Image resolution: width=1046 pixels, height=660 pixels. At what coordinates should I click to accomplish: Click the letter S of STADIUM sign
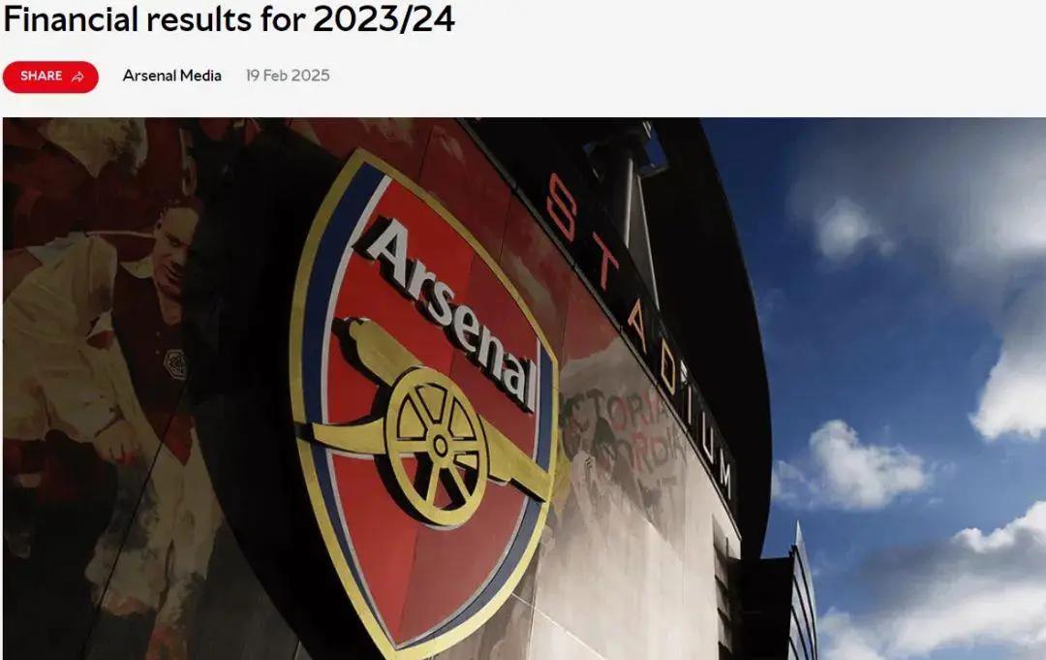pos(562,207)
